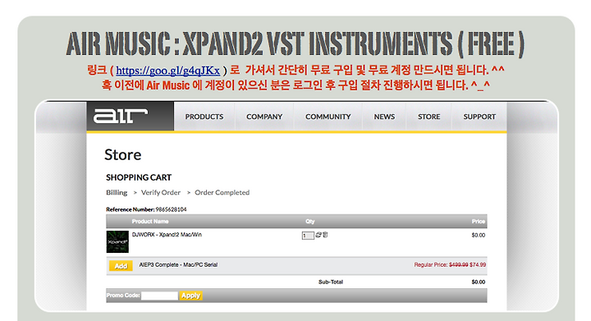Open the STORE page
591x321 pixels.
coord(429,117)
